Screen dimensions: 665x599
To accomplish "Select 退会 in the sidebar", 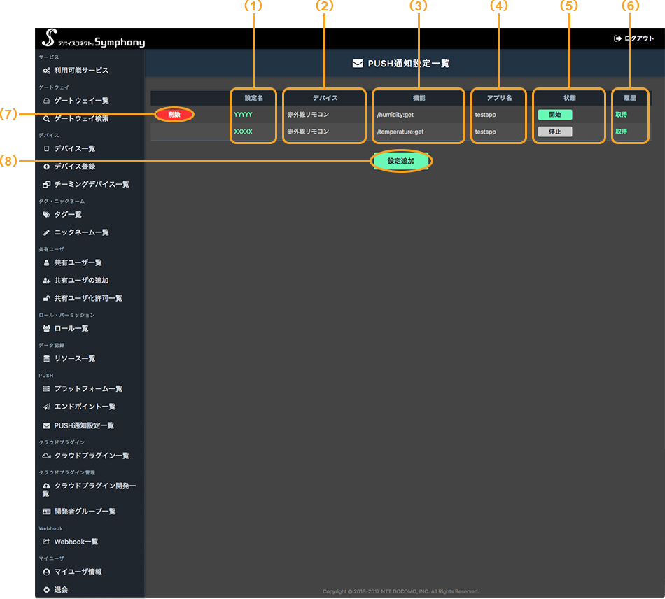I will point(61,590).
